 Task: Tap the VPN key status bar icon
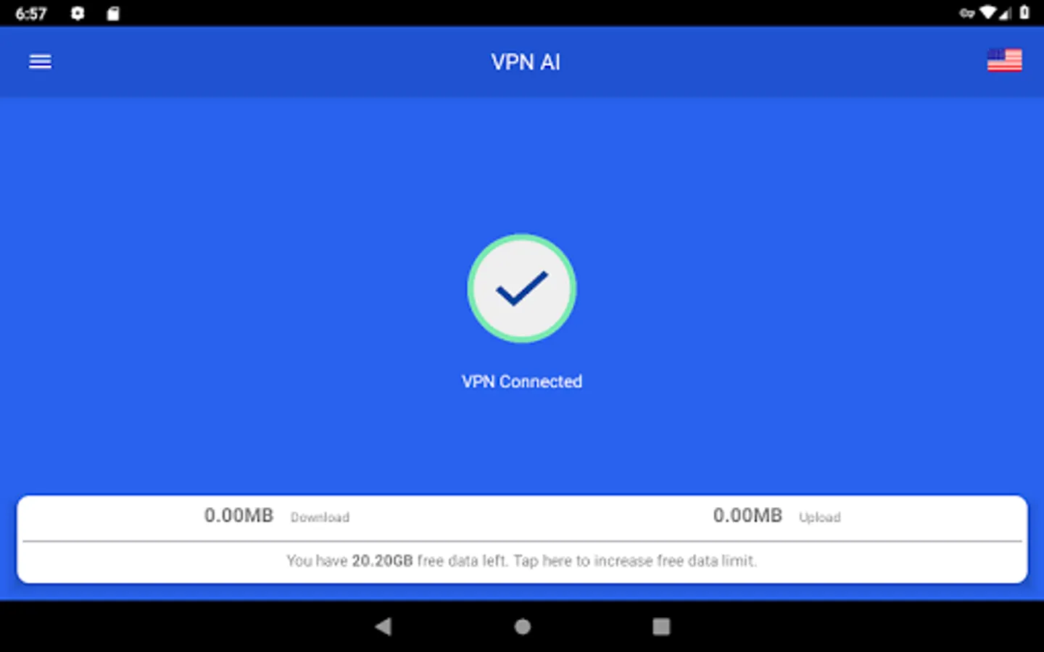click(966, 13)
